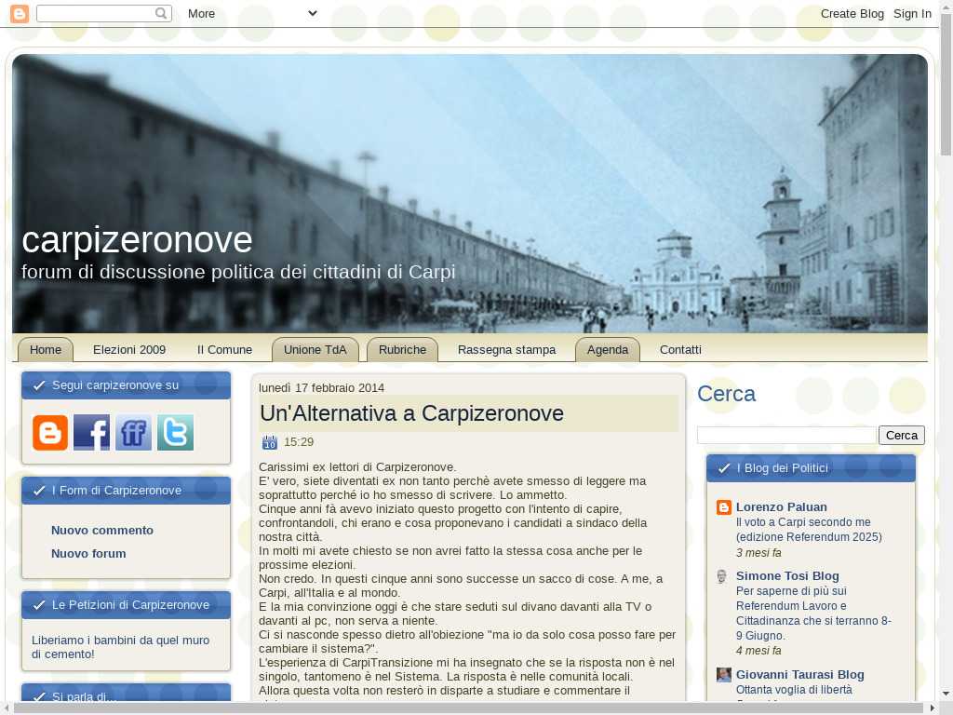Click the carpizeronove header title
953x715 pixels.
coord(137,239)
